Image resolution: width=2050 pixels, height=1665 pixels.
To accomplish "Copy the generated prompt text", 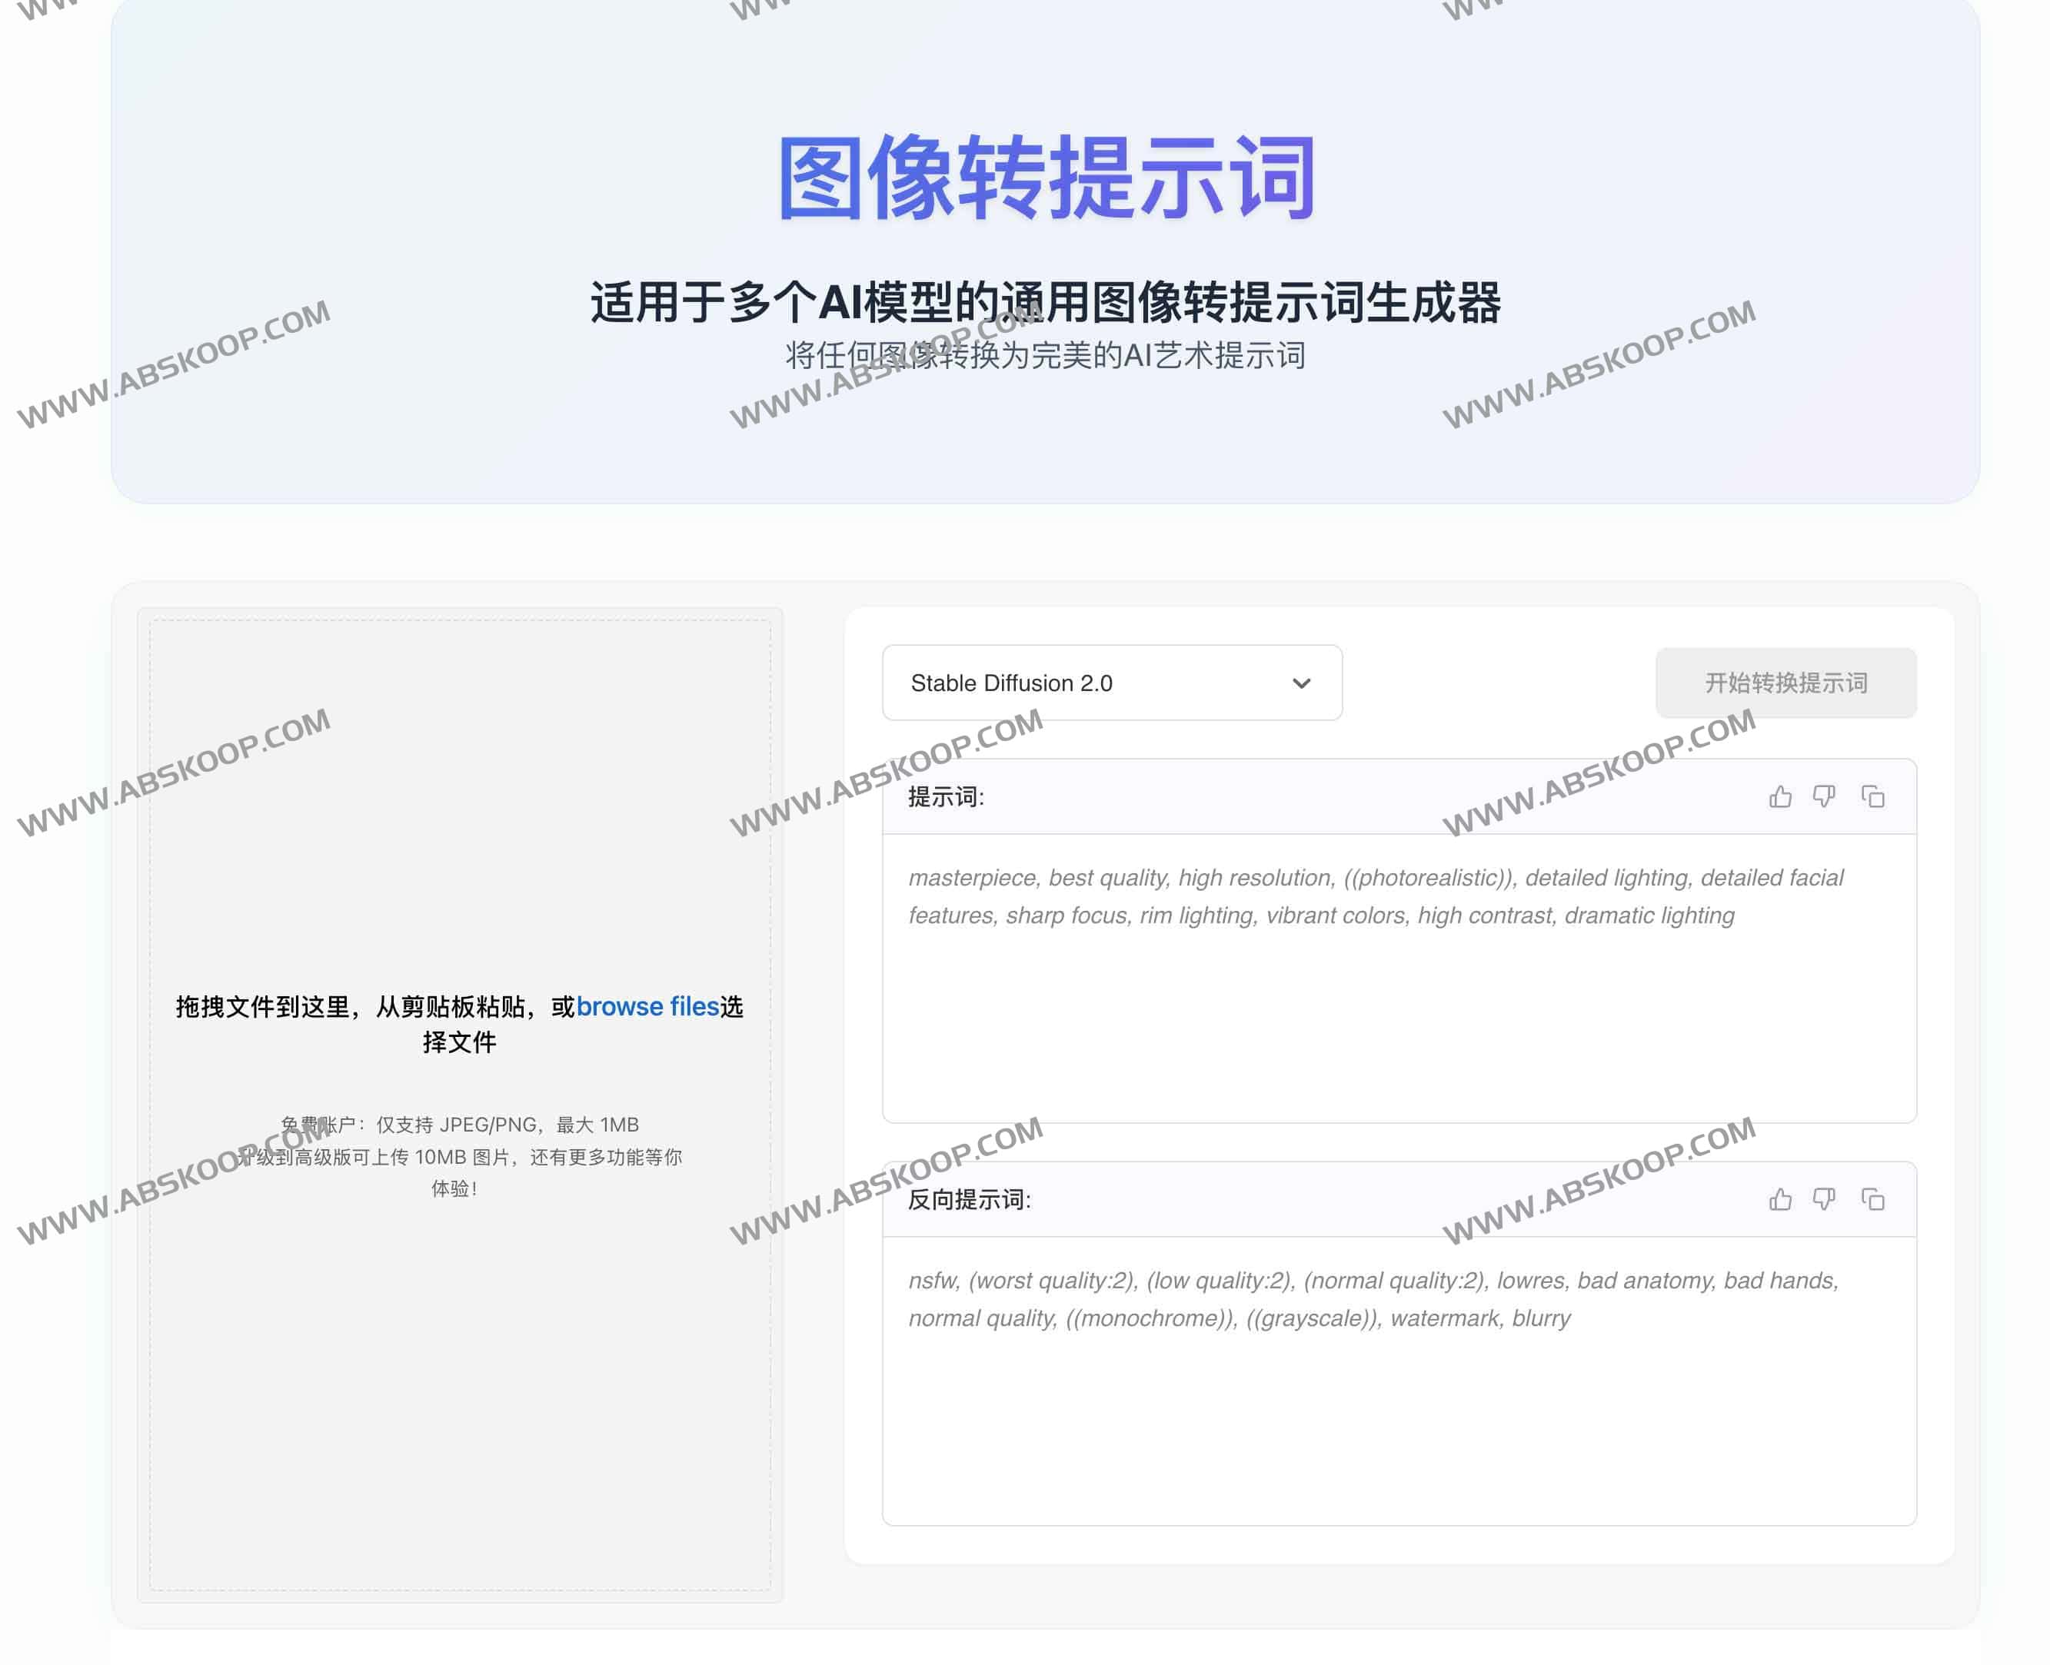I will (1872, 795).
